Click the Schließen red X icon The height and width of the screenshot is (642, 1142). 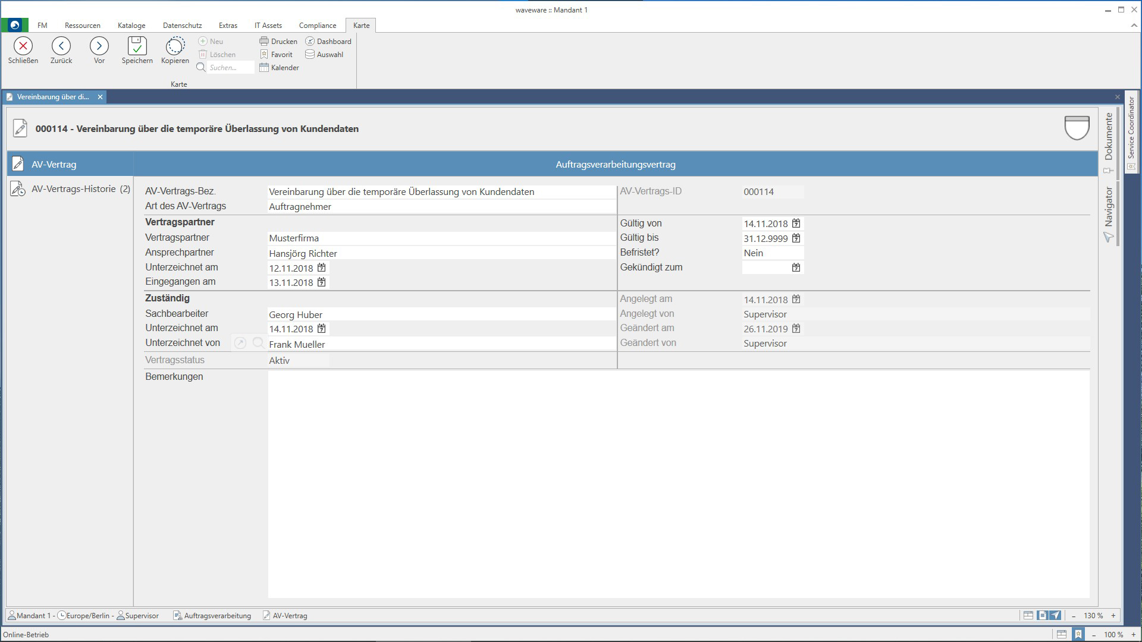pos(23,46)
